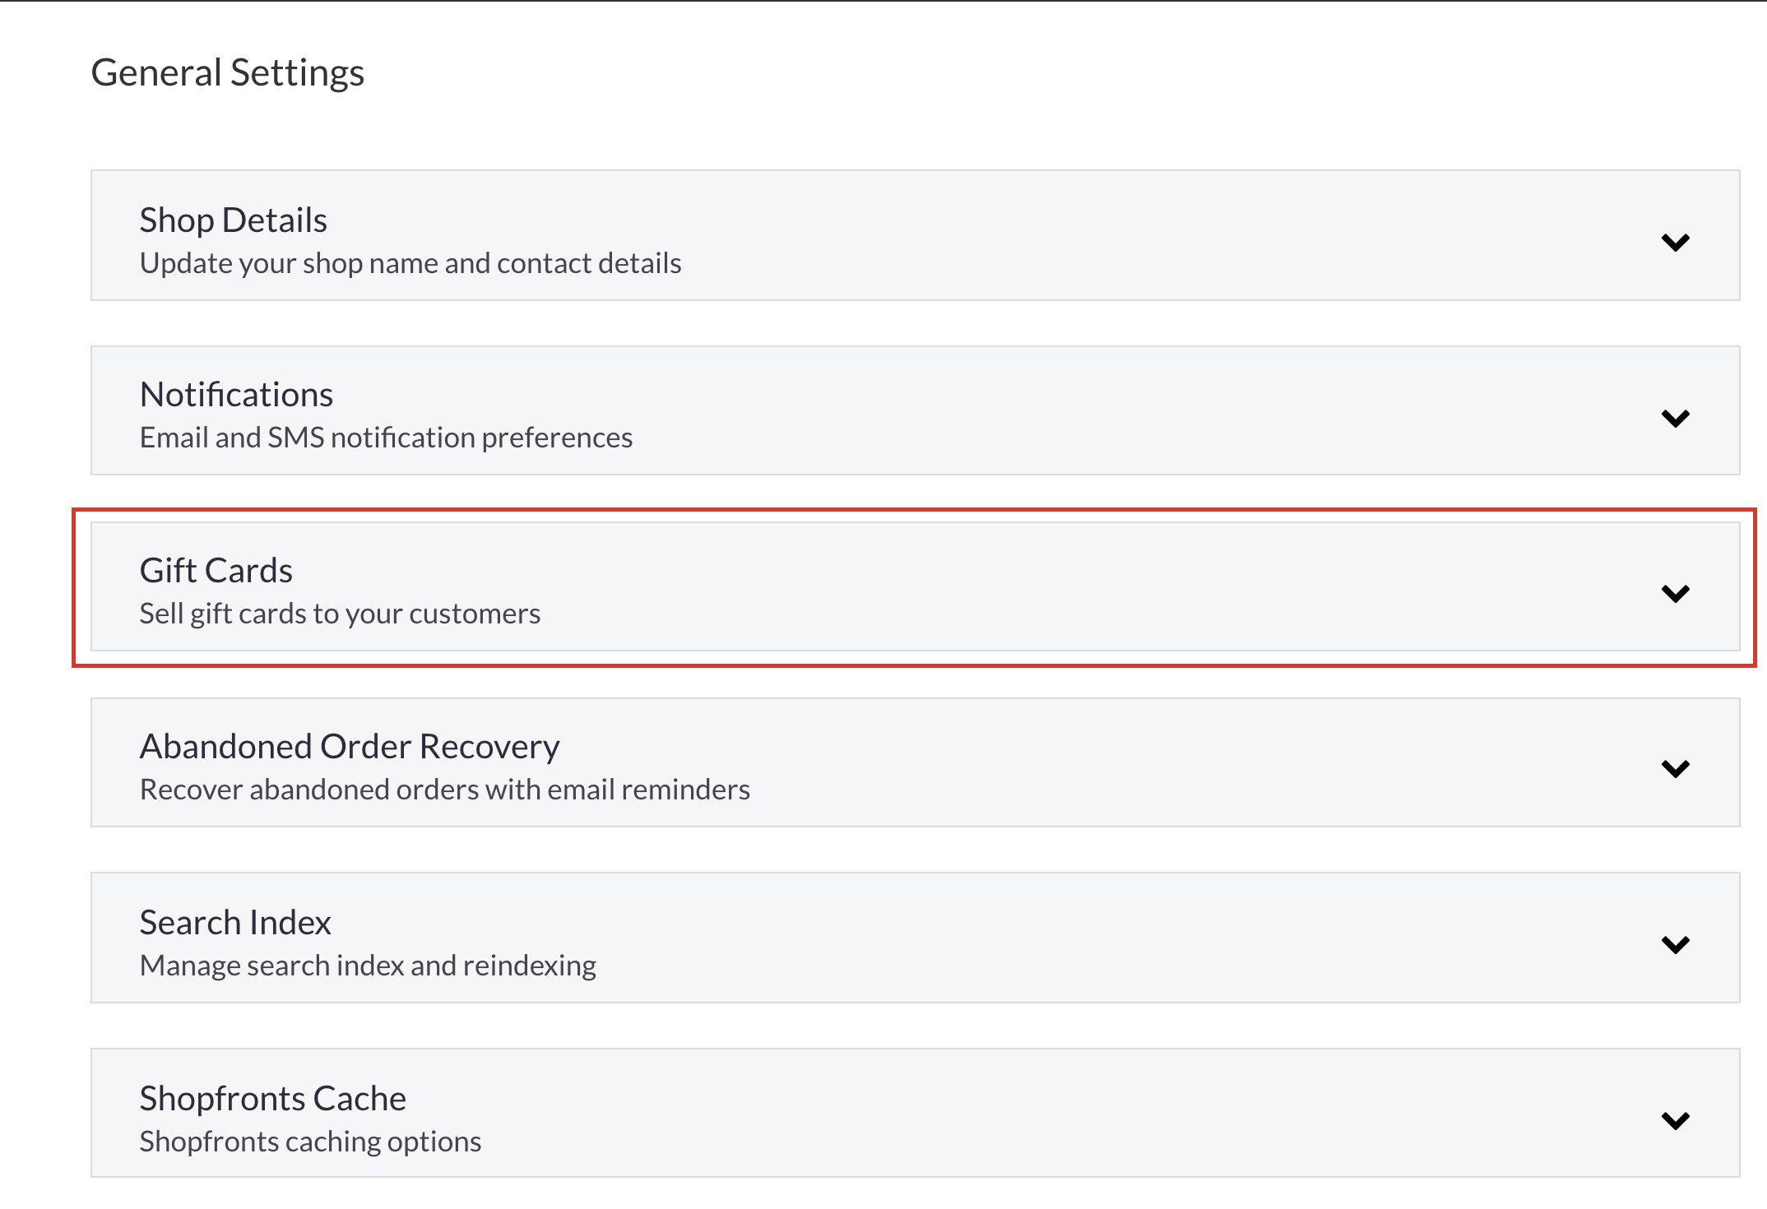Click the Shop Details heading
The width and height of the screenshot is (1767, 1209).
point(233,220)
